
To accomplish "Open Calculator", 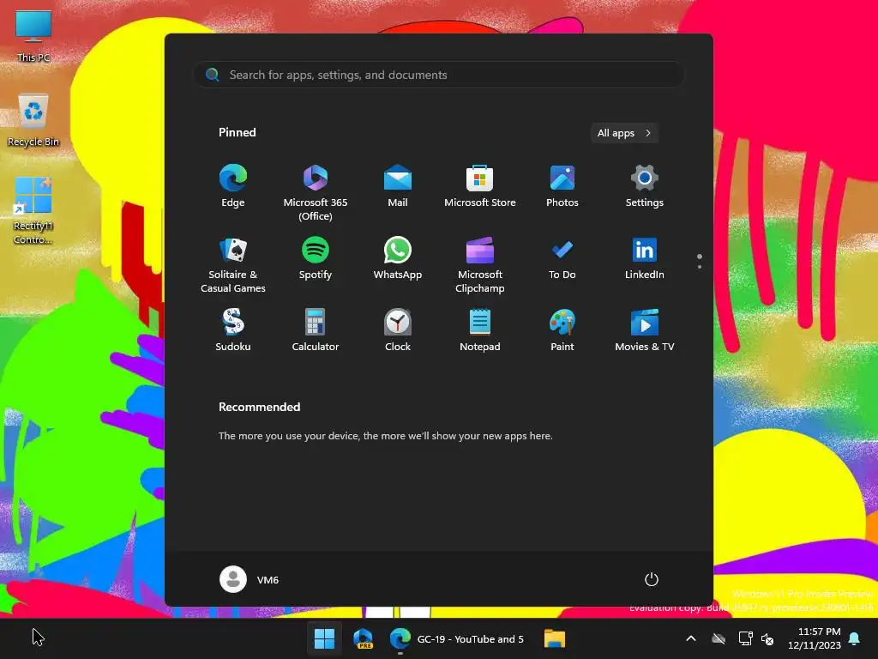I will click(x=316, y=330).
